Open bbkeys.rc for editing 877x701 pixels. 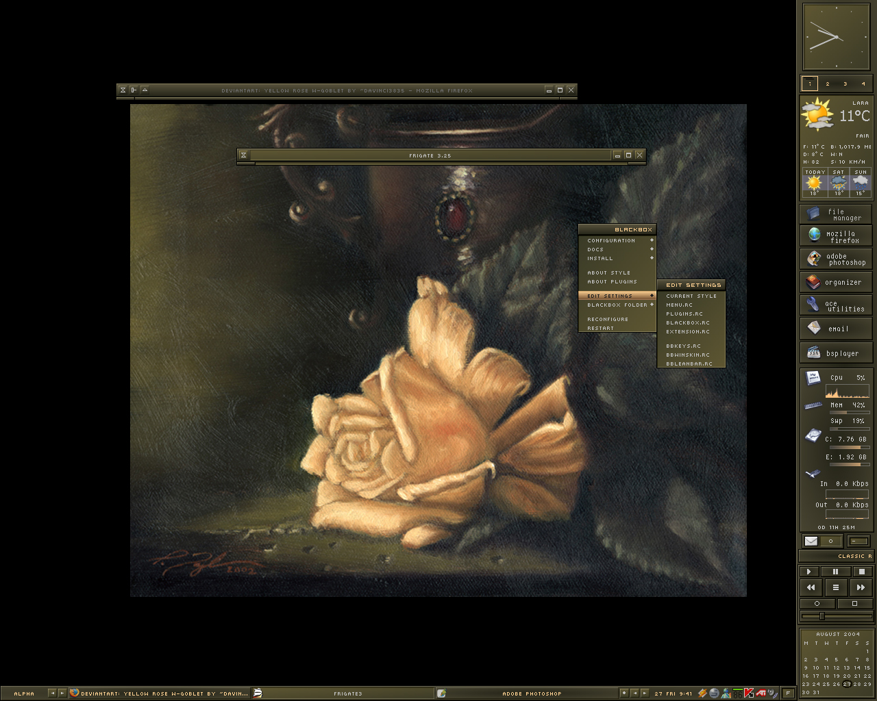click(x=691, y=346)
